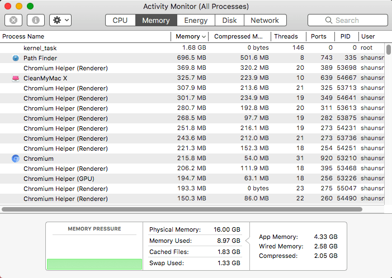Click the green window zoom button
The height and width of the screenshot is (278, 392).
coord(30,6)
